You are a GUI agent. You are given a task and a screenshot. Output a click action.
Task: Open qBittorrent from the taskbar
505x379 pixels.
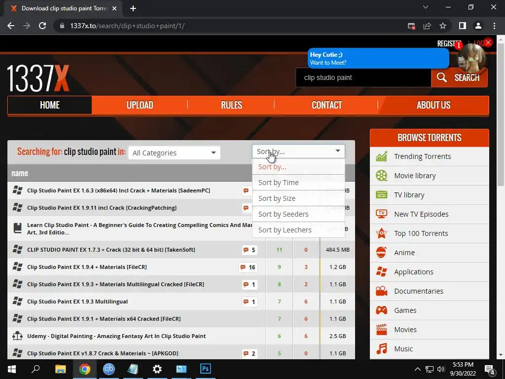click(x=109, y=369)
